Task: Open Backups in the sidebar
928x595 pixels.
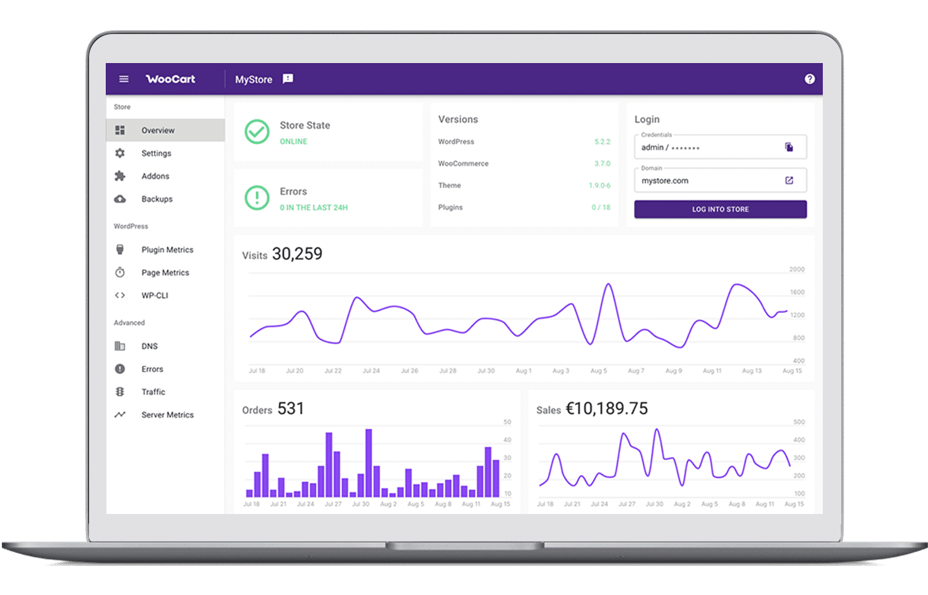Action: 165,199
